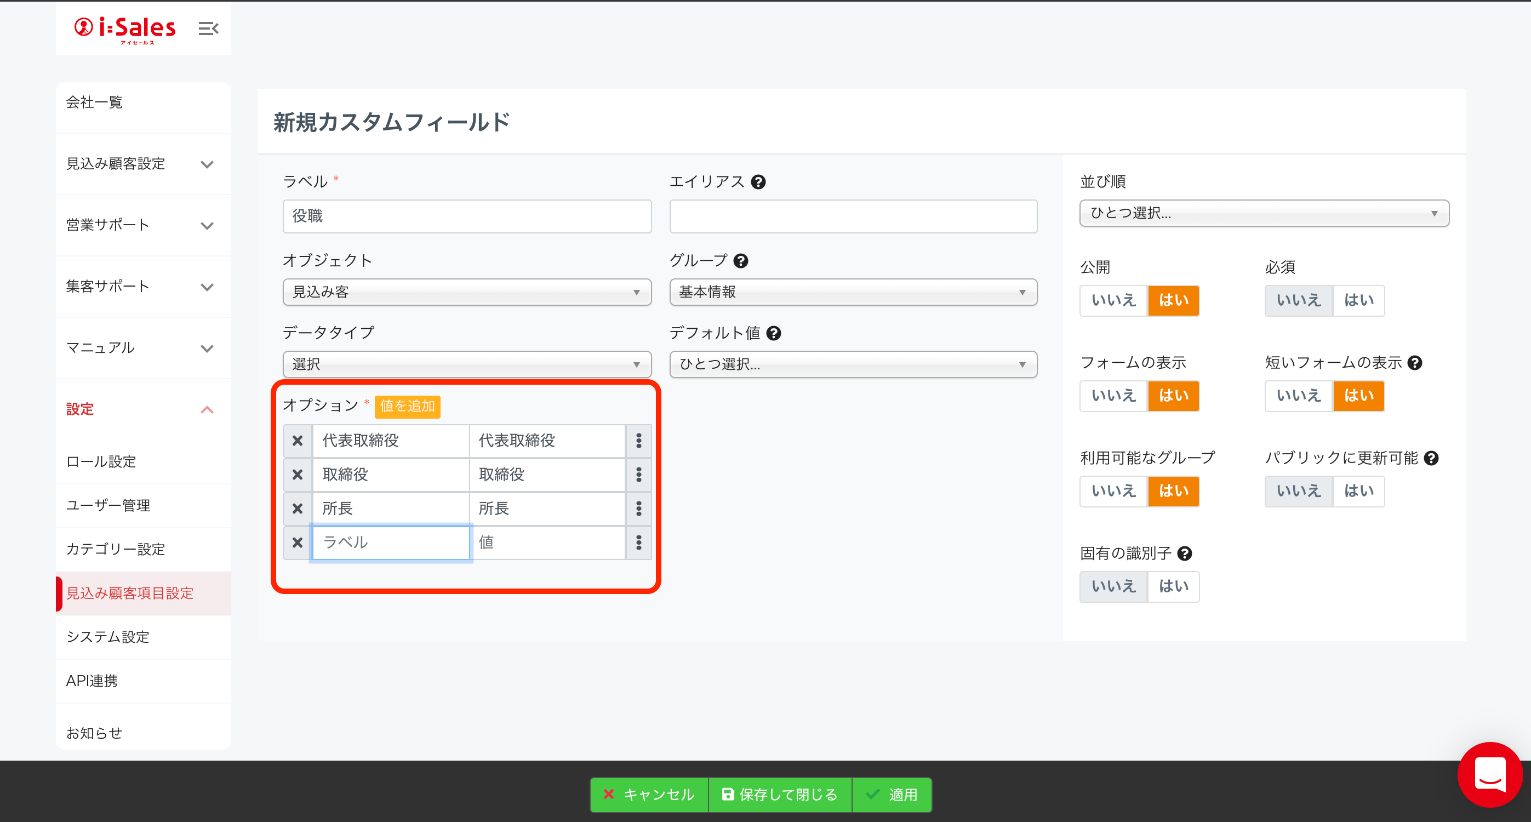This screenshot has width=1531, height=822.
Task: Set 公開 toggle to いいえ
Action: coord(1113,300)
